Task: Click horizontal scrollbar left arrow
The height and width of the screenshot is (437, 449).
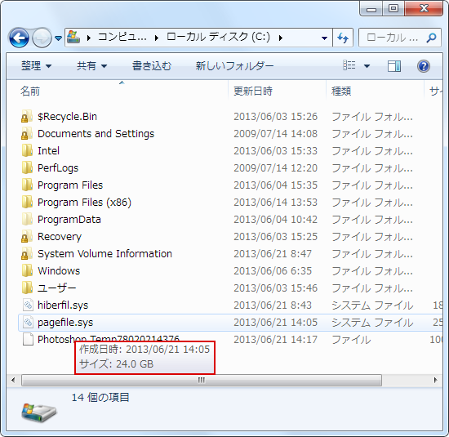Action: click(13, 381)
